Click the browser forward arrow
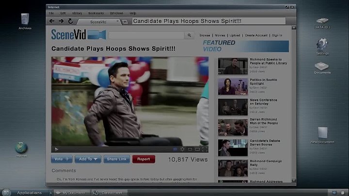Image resolution: width=349 pixels, height=196 pixels. [x=61, y=21]
